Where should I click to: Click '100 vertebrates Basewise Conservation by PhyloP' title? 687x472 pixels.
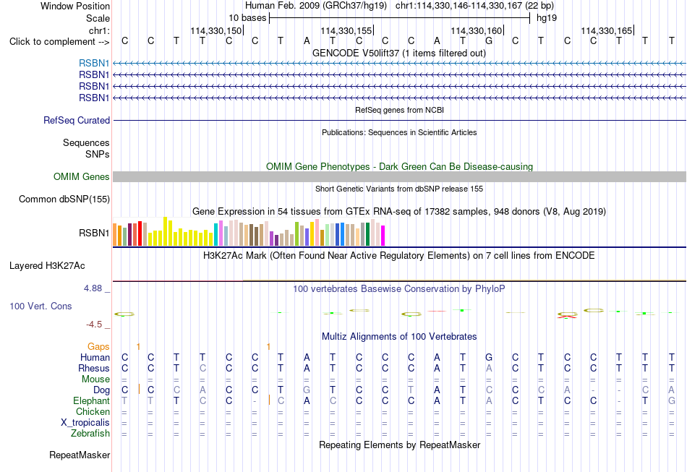[399, 289]
